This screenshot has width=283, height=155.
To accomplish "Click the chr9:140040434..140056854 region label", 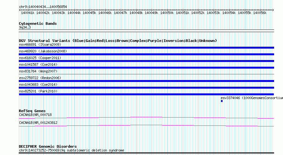I will pyautogui.click(x=43, y=7).
